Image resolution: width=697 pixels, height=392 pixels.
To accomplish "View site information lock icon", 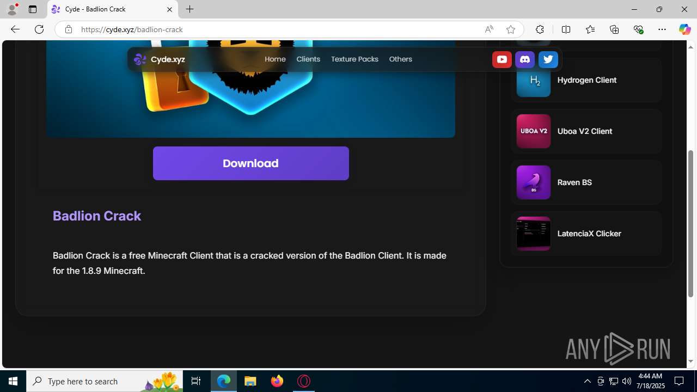I will [x=68, y=29].
